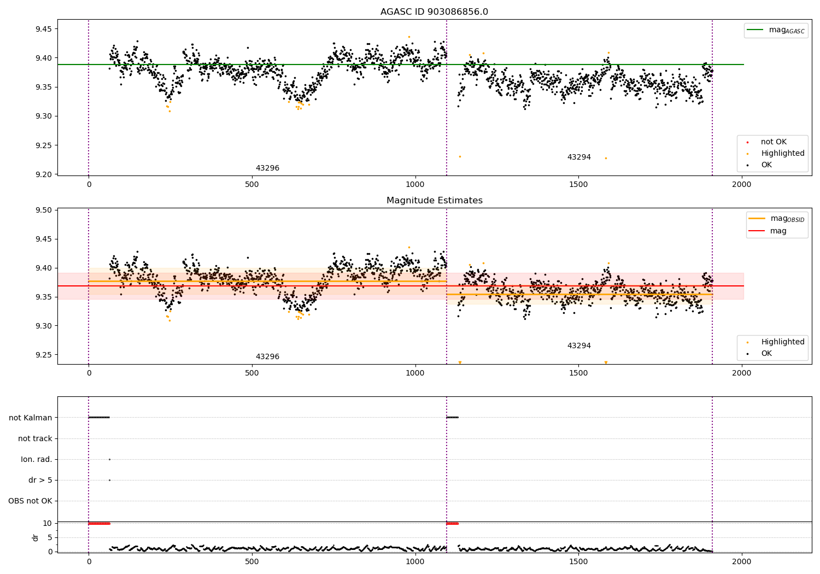
Task: Click the 'not Kalman' marker run near x=1100
Action: [452, 418]
